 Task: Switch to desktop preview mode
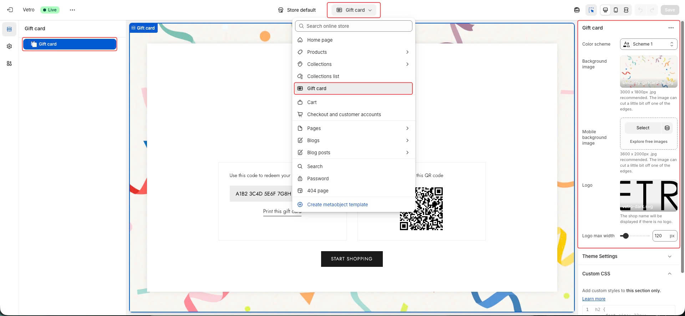click(605, 10)
